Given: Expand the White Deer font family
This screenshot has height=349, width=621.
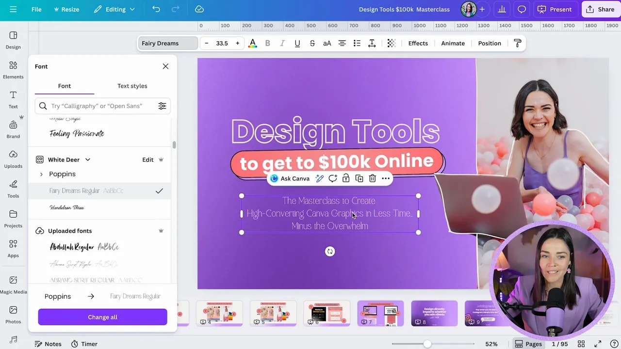Looking at the screenshot, I should click(x=87, y=159).
